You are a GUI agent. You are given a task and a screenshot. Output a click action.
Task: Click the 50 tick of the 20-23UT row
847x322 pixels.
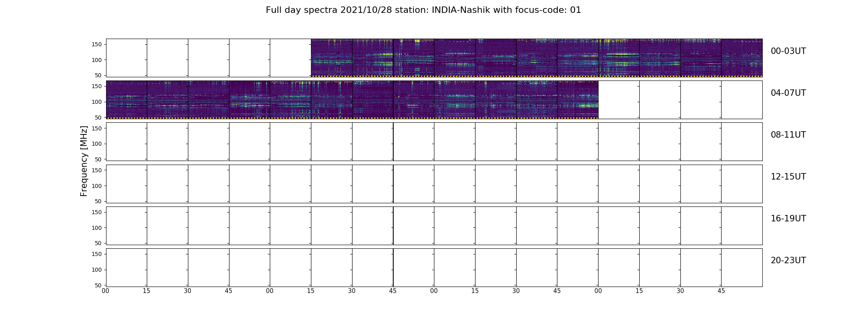pos(98,285)
